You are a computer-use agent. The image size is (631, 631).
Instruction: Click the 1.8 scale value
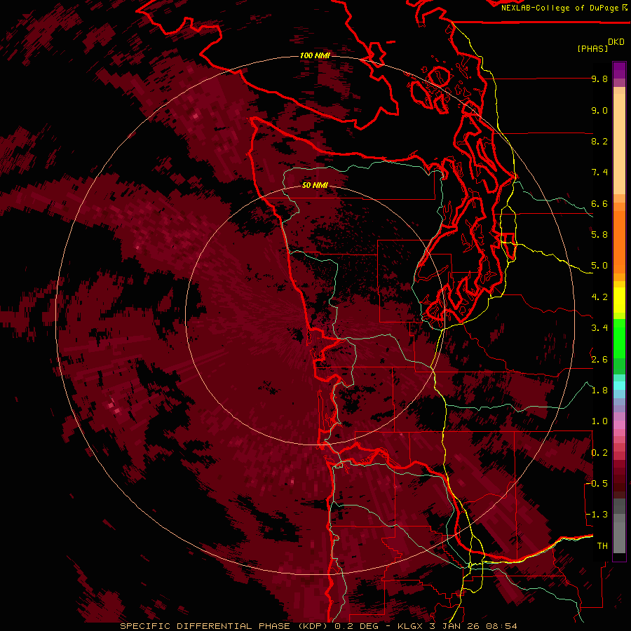pyautogui.click(x=599, y=391)
